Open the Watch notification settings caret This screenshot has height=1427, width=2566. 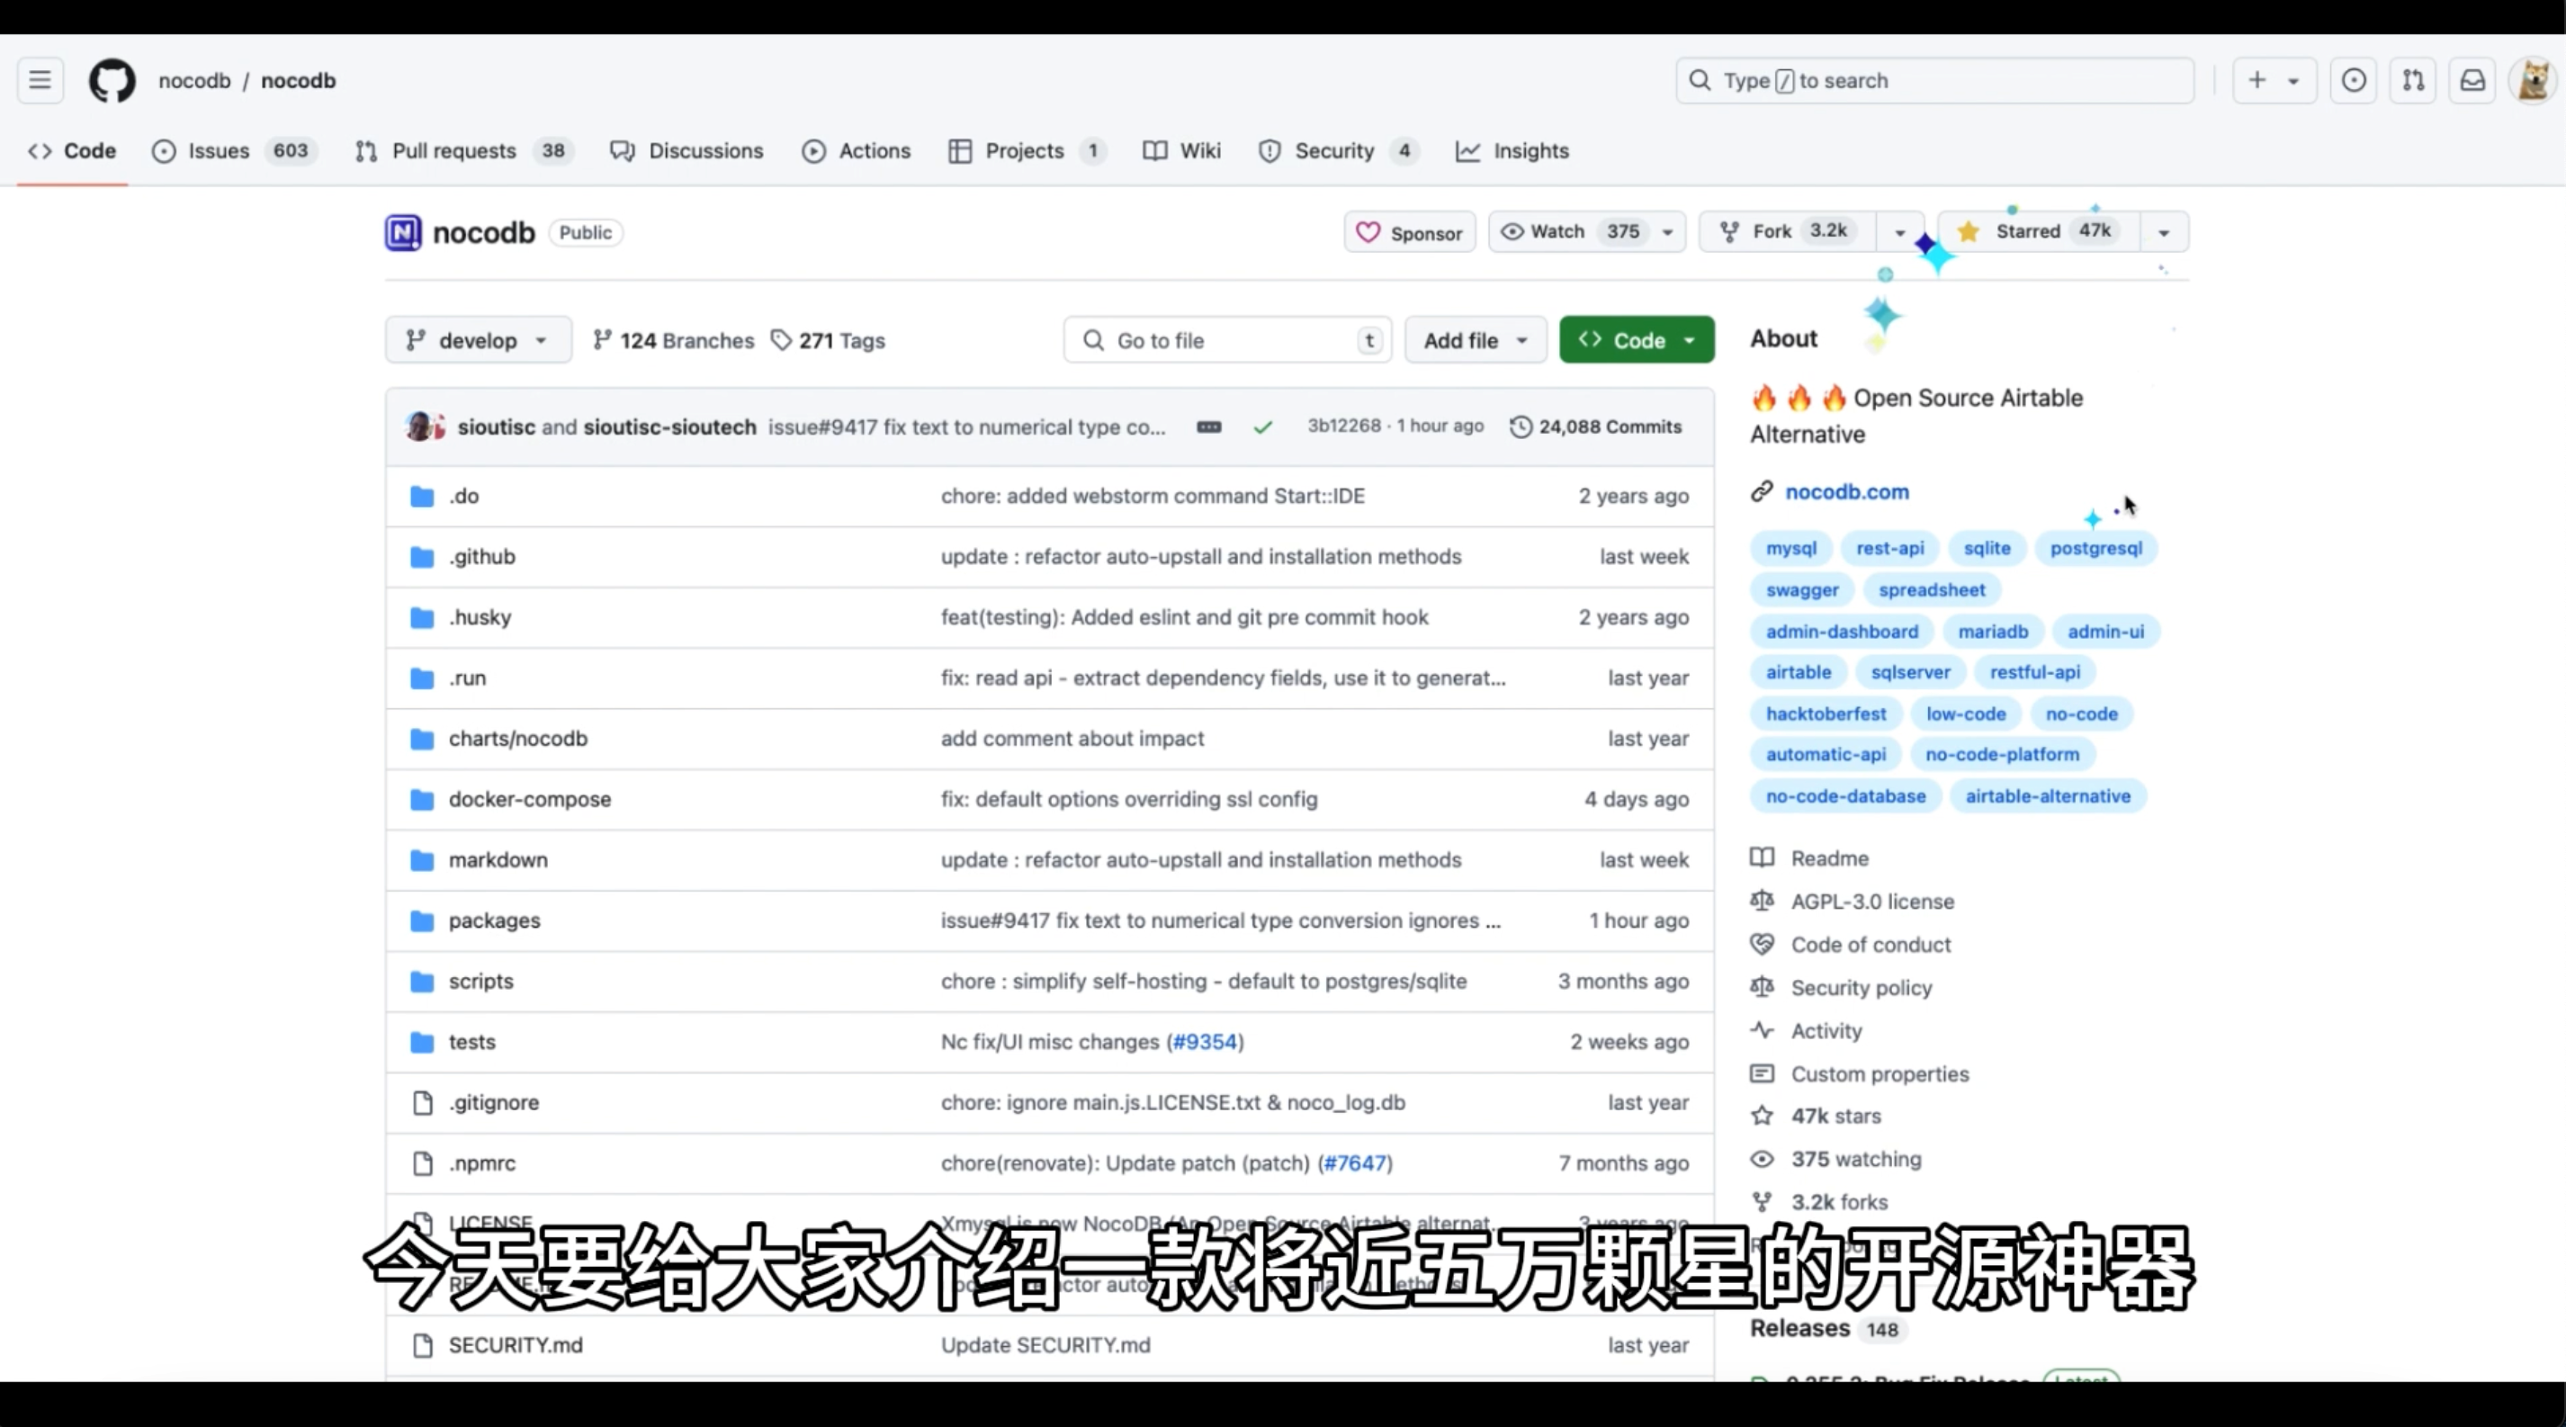1667,232
